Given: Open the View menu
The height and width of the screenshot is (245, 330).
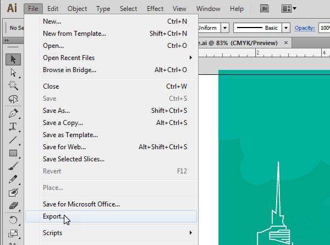Looking at the screenshot, I should coord(179,9).
